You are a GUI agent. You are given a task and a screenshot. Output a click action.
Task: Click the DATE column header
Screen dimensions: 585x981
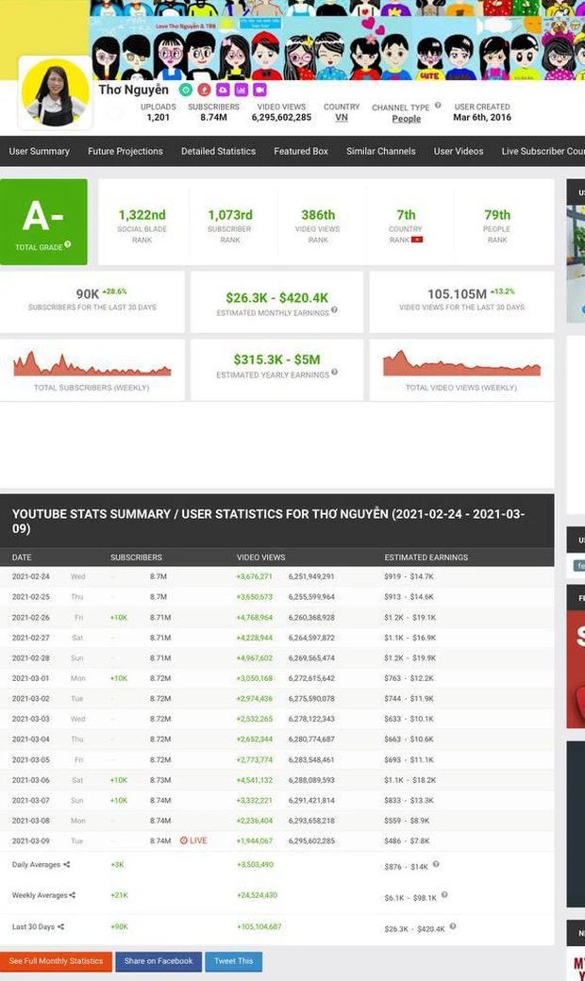(x=22, y=557)
